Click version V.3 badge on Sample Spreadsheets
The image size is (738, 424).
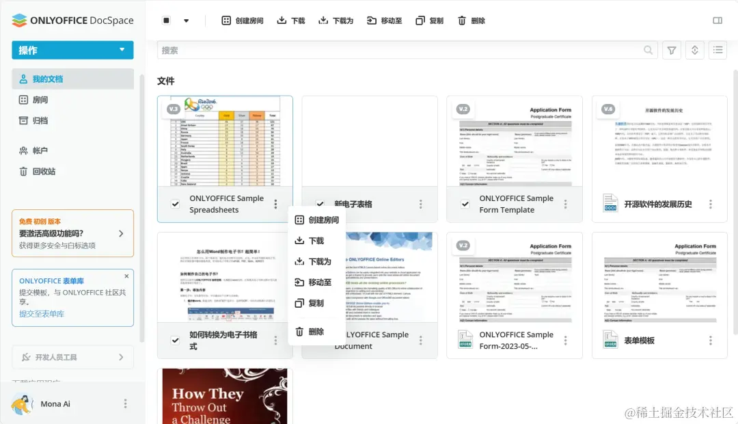(173, 109)
